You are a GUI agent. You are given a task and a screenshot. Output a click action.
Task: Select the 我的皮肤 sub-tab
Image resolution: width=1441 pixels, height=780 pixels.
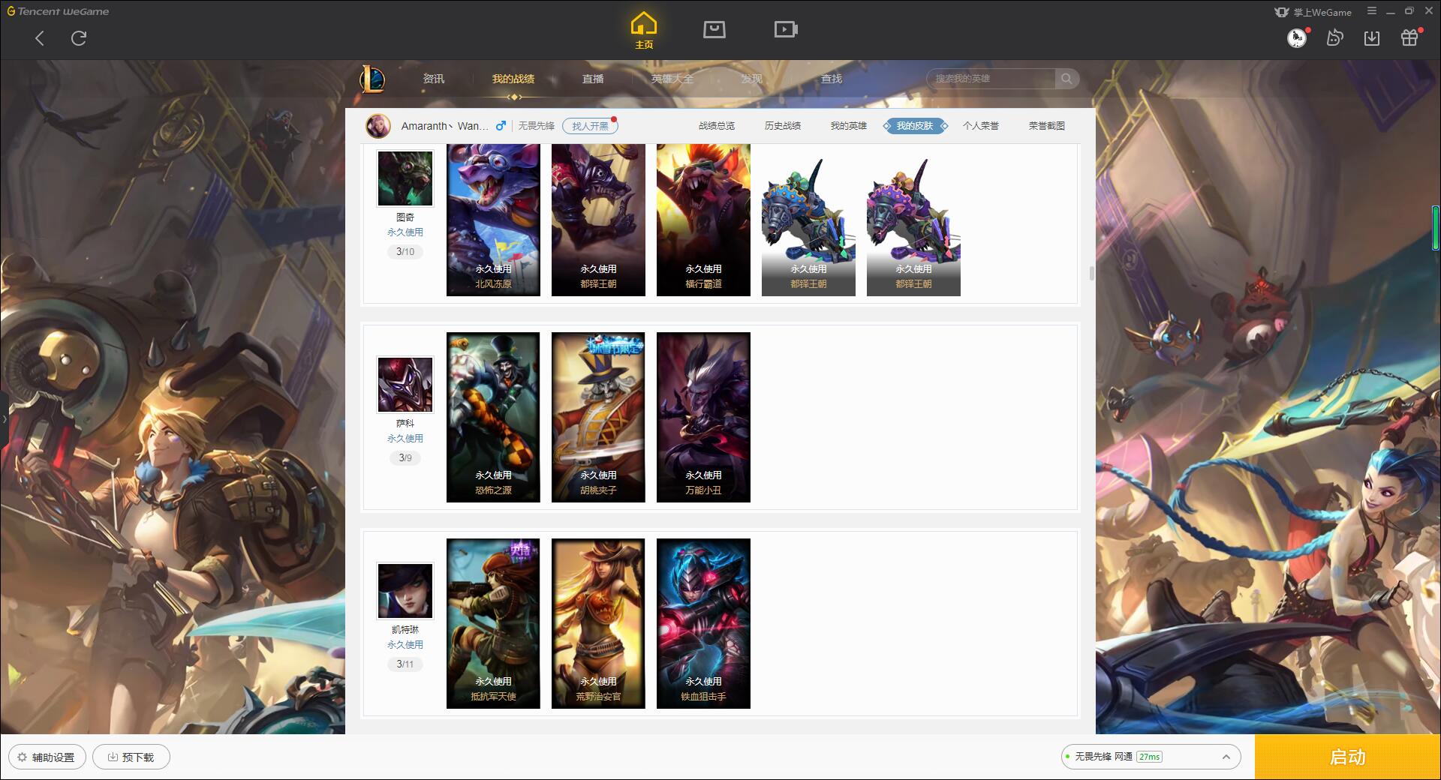(x=915, y=126)
